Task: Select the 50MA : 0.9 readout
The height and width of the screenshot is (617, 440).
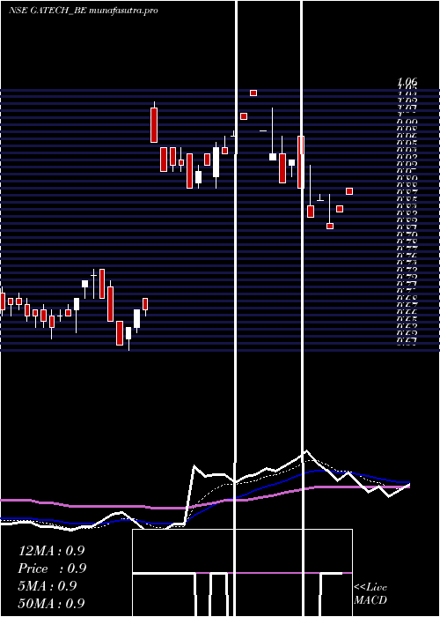Action: pyautogui.click(x=51, y=604)
